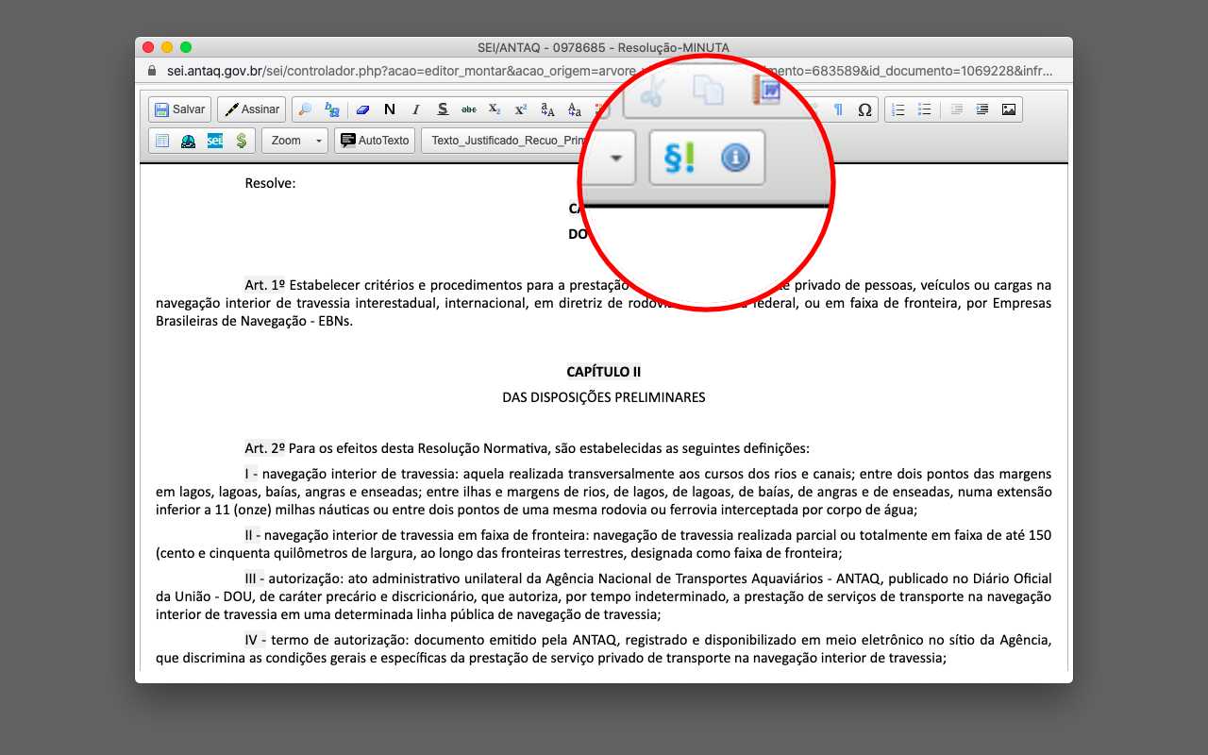This screenshot has height=755, width=1208.
Task: Click the ship icon in second toolbar row
Action: point(189,141)
